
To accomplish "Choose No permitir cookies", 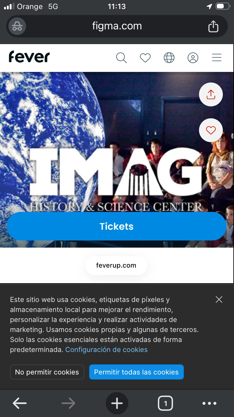I will [x=47, y=372].
